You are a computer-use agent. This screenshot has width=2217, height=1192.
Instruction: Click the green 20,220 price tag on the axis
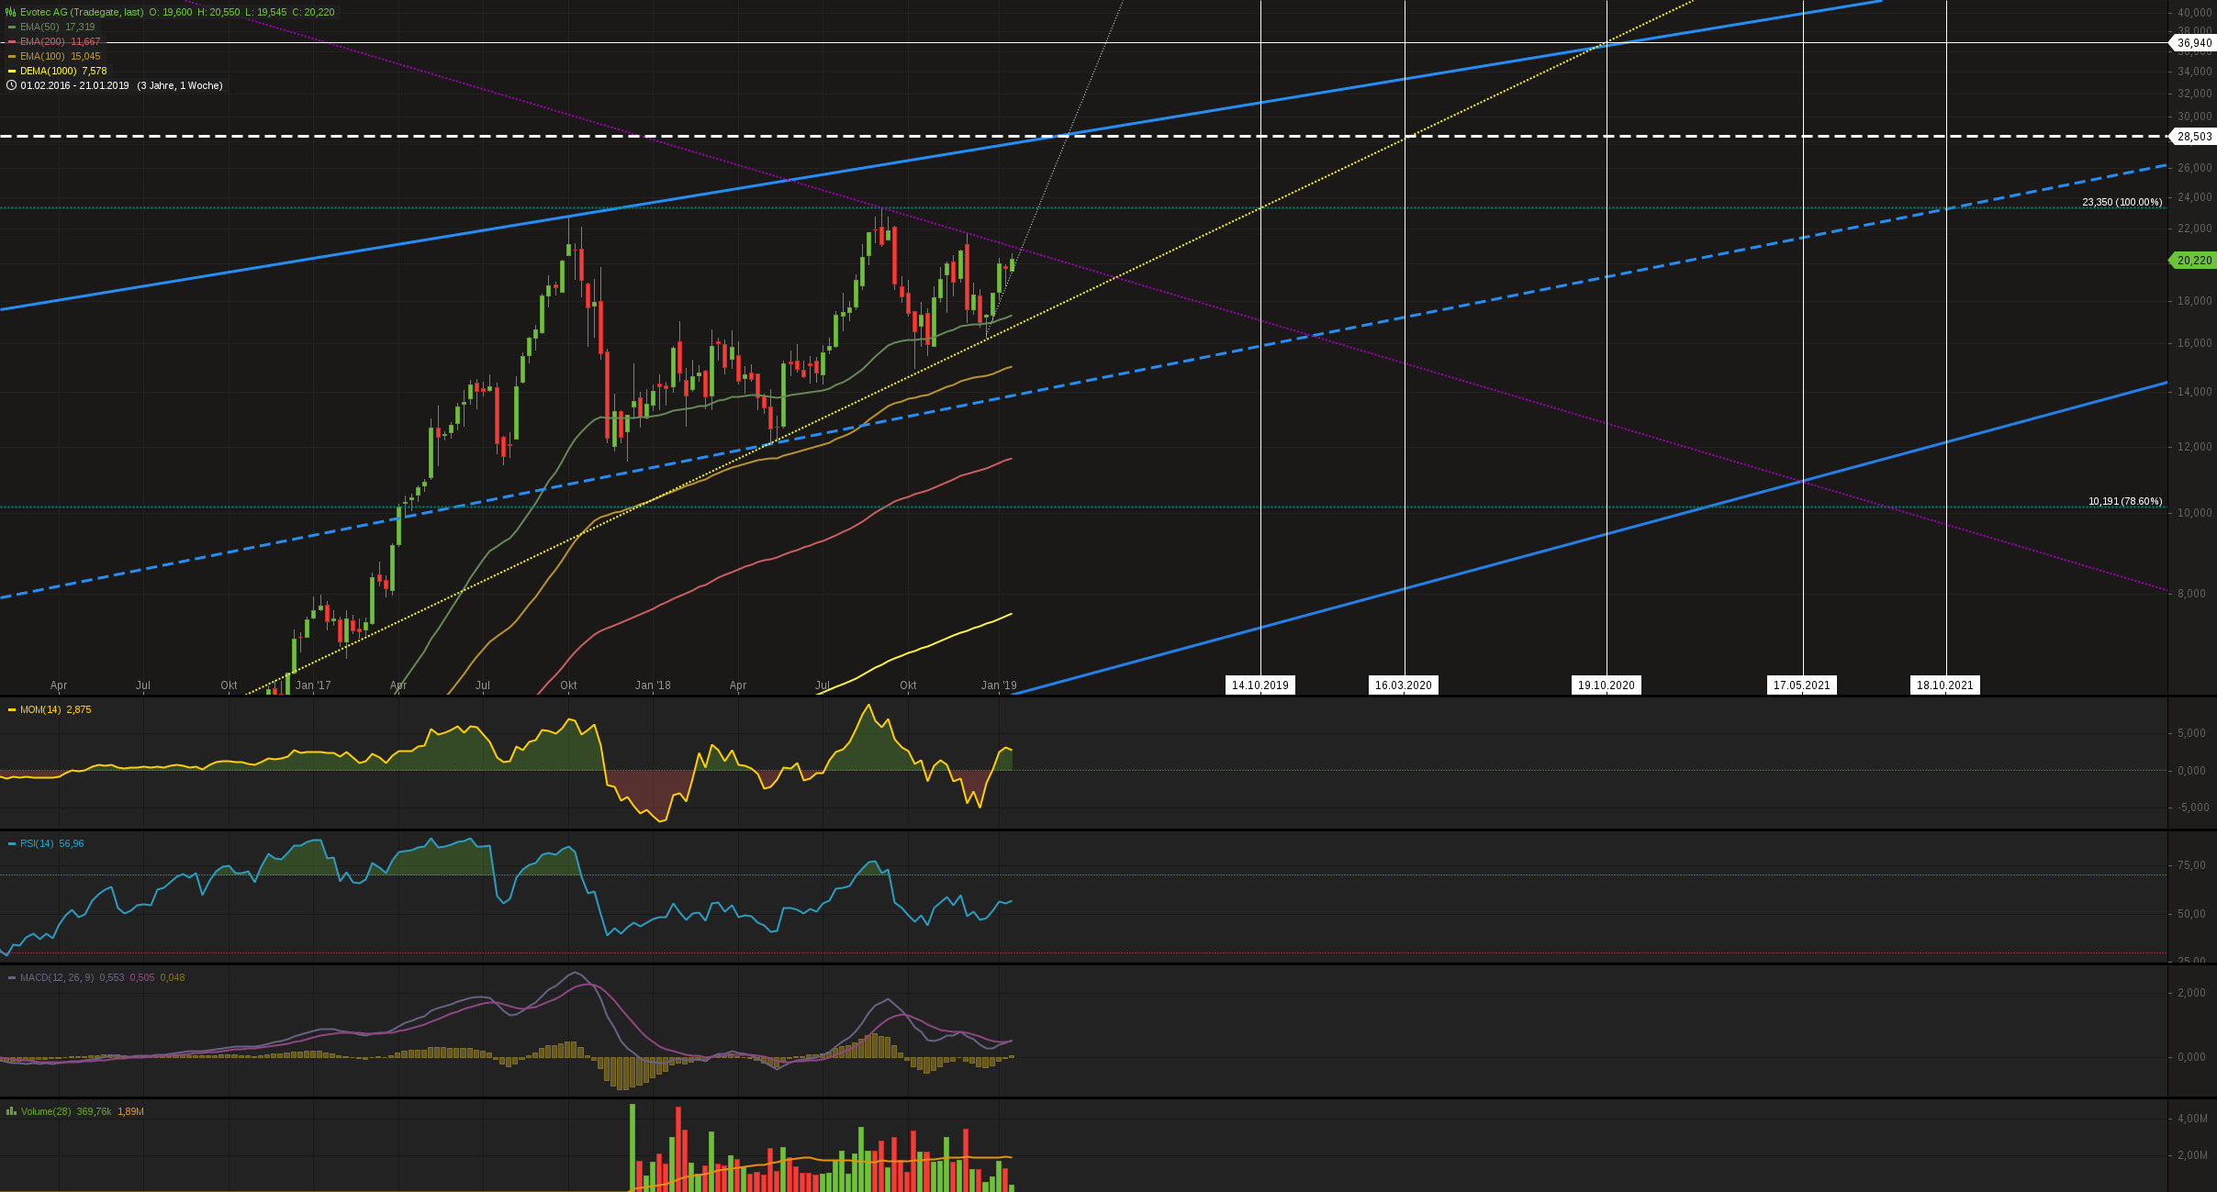(x=2196, y=261)
